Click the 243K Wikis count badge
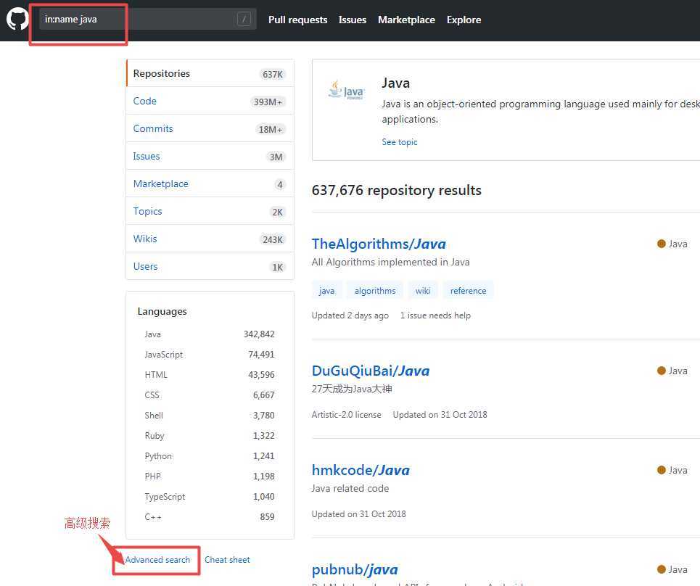Screen dimensions: 700x586 pos(272,240)
